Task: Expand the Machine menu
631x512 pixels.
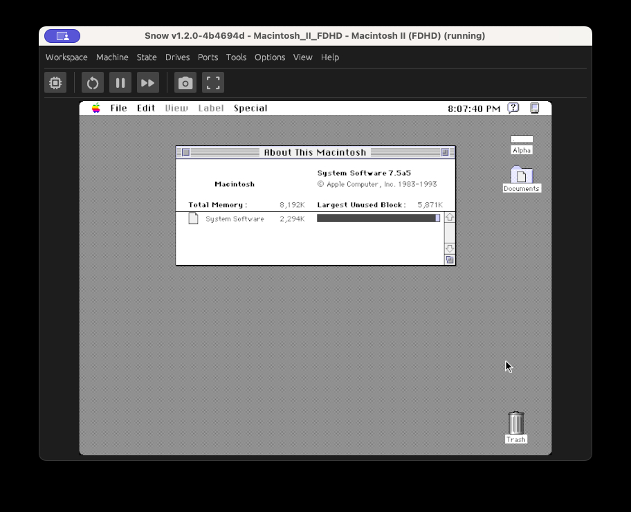Action: tap(112, 57)
